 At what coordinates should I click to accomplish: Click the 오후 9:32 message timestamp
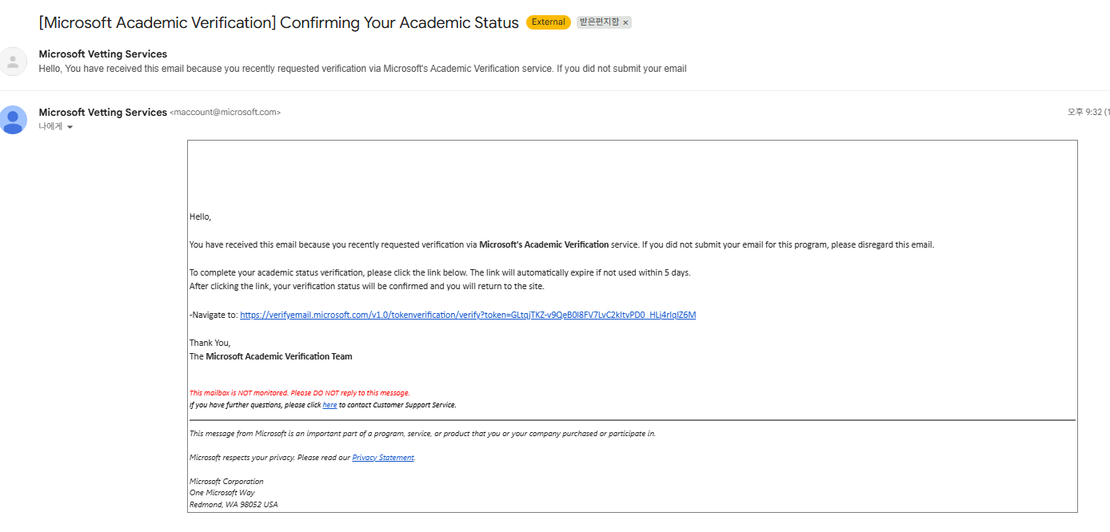tap(1088, 113)
